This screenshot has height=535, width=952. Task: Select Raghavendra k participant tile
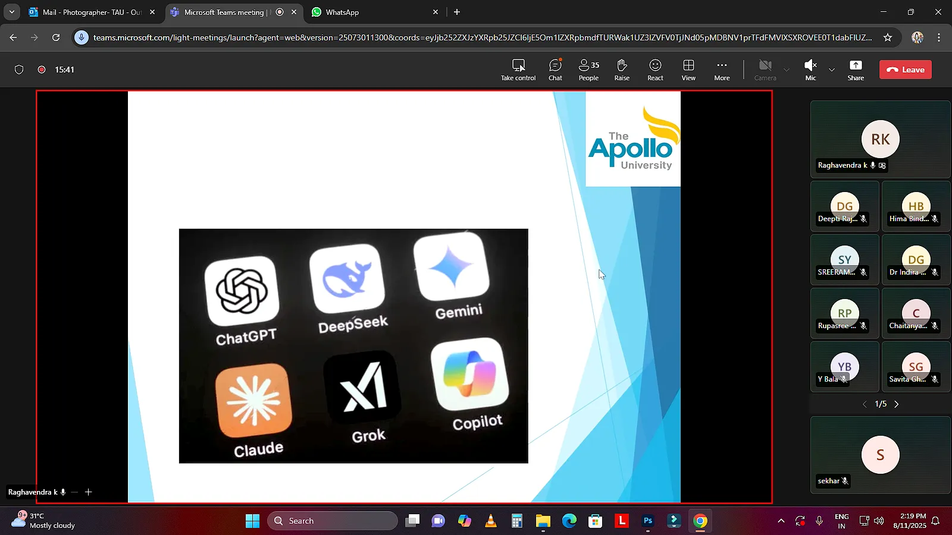point(880,139)
